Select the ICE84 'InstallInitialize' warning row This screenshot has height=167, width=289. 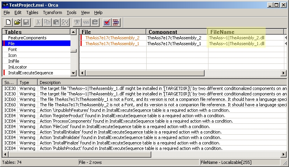[x=145, y=132]
